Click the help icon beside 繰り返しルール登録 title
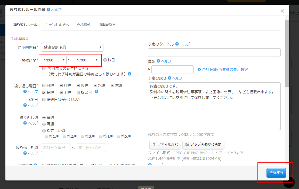 [x=49, y=10]
